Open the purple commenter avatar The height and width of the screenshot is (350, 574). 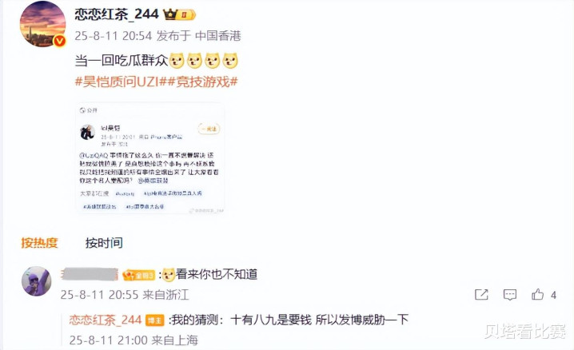coord(36,280)
